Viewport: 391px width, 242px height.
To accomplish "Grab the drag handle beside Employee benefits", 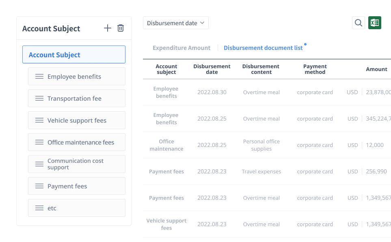I will pos(39,76).
